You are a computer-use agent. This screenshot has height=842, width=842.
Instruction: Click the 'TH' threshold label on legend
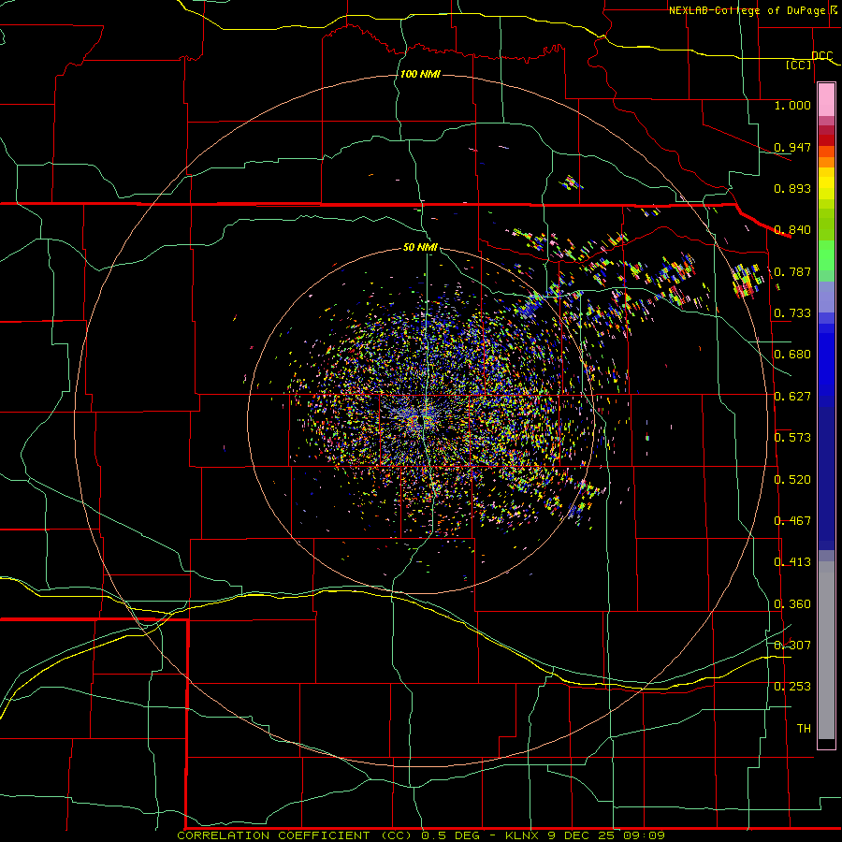coord(804,729)
